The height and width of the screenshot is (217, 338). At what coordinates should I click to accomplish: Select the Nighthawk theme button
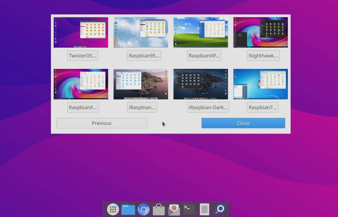[263, 55]
